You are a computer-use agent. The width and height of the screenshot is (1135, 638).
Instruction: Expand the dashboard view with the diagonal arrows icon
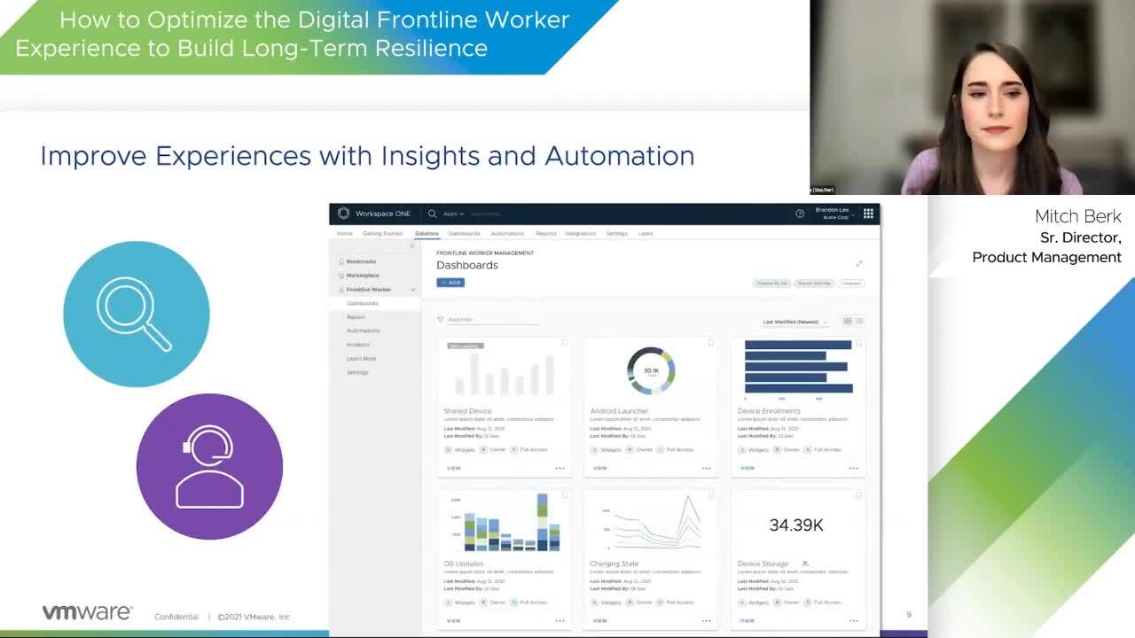[x=859, y=263]
